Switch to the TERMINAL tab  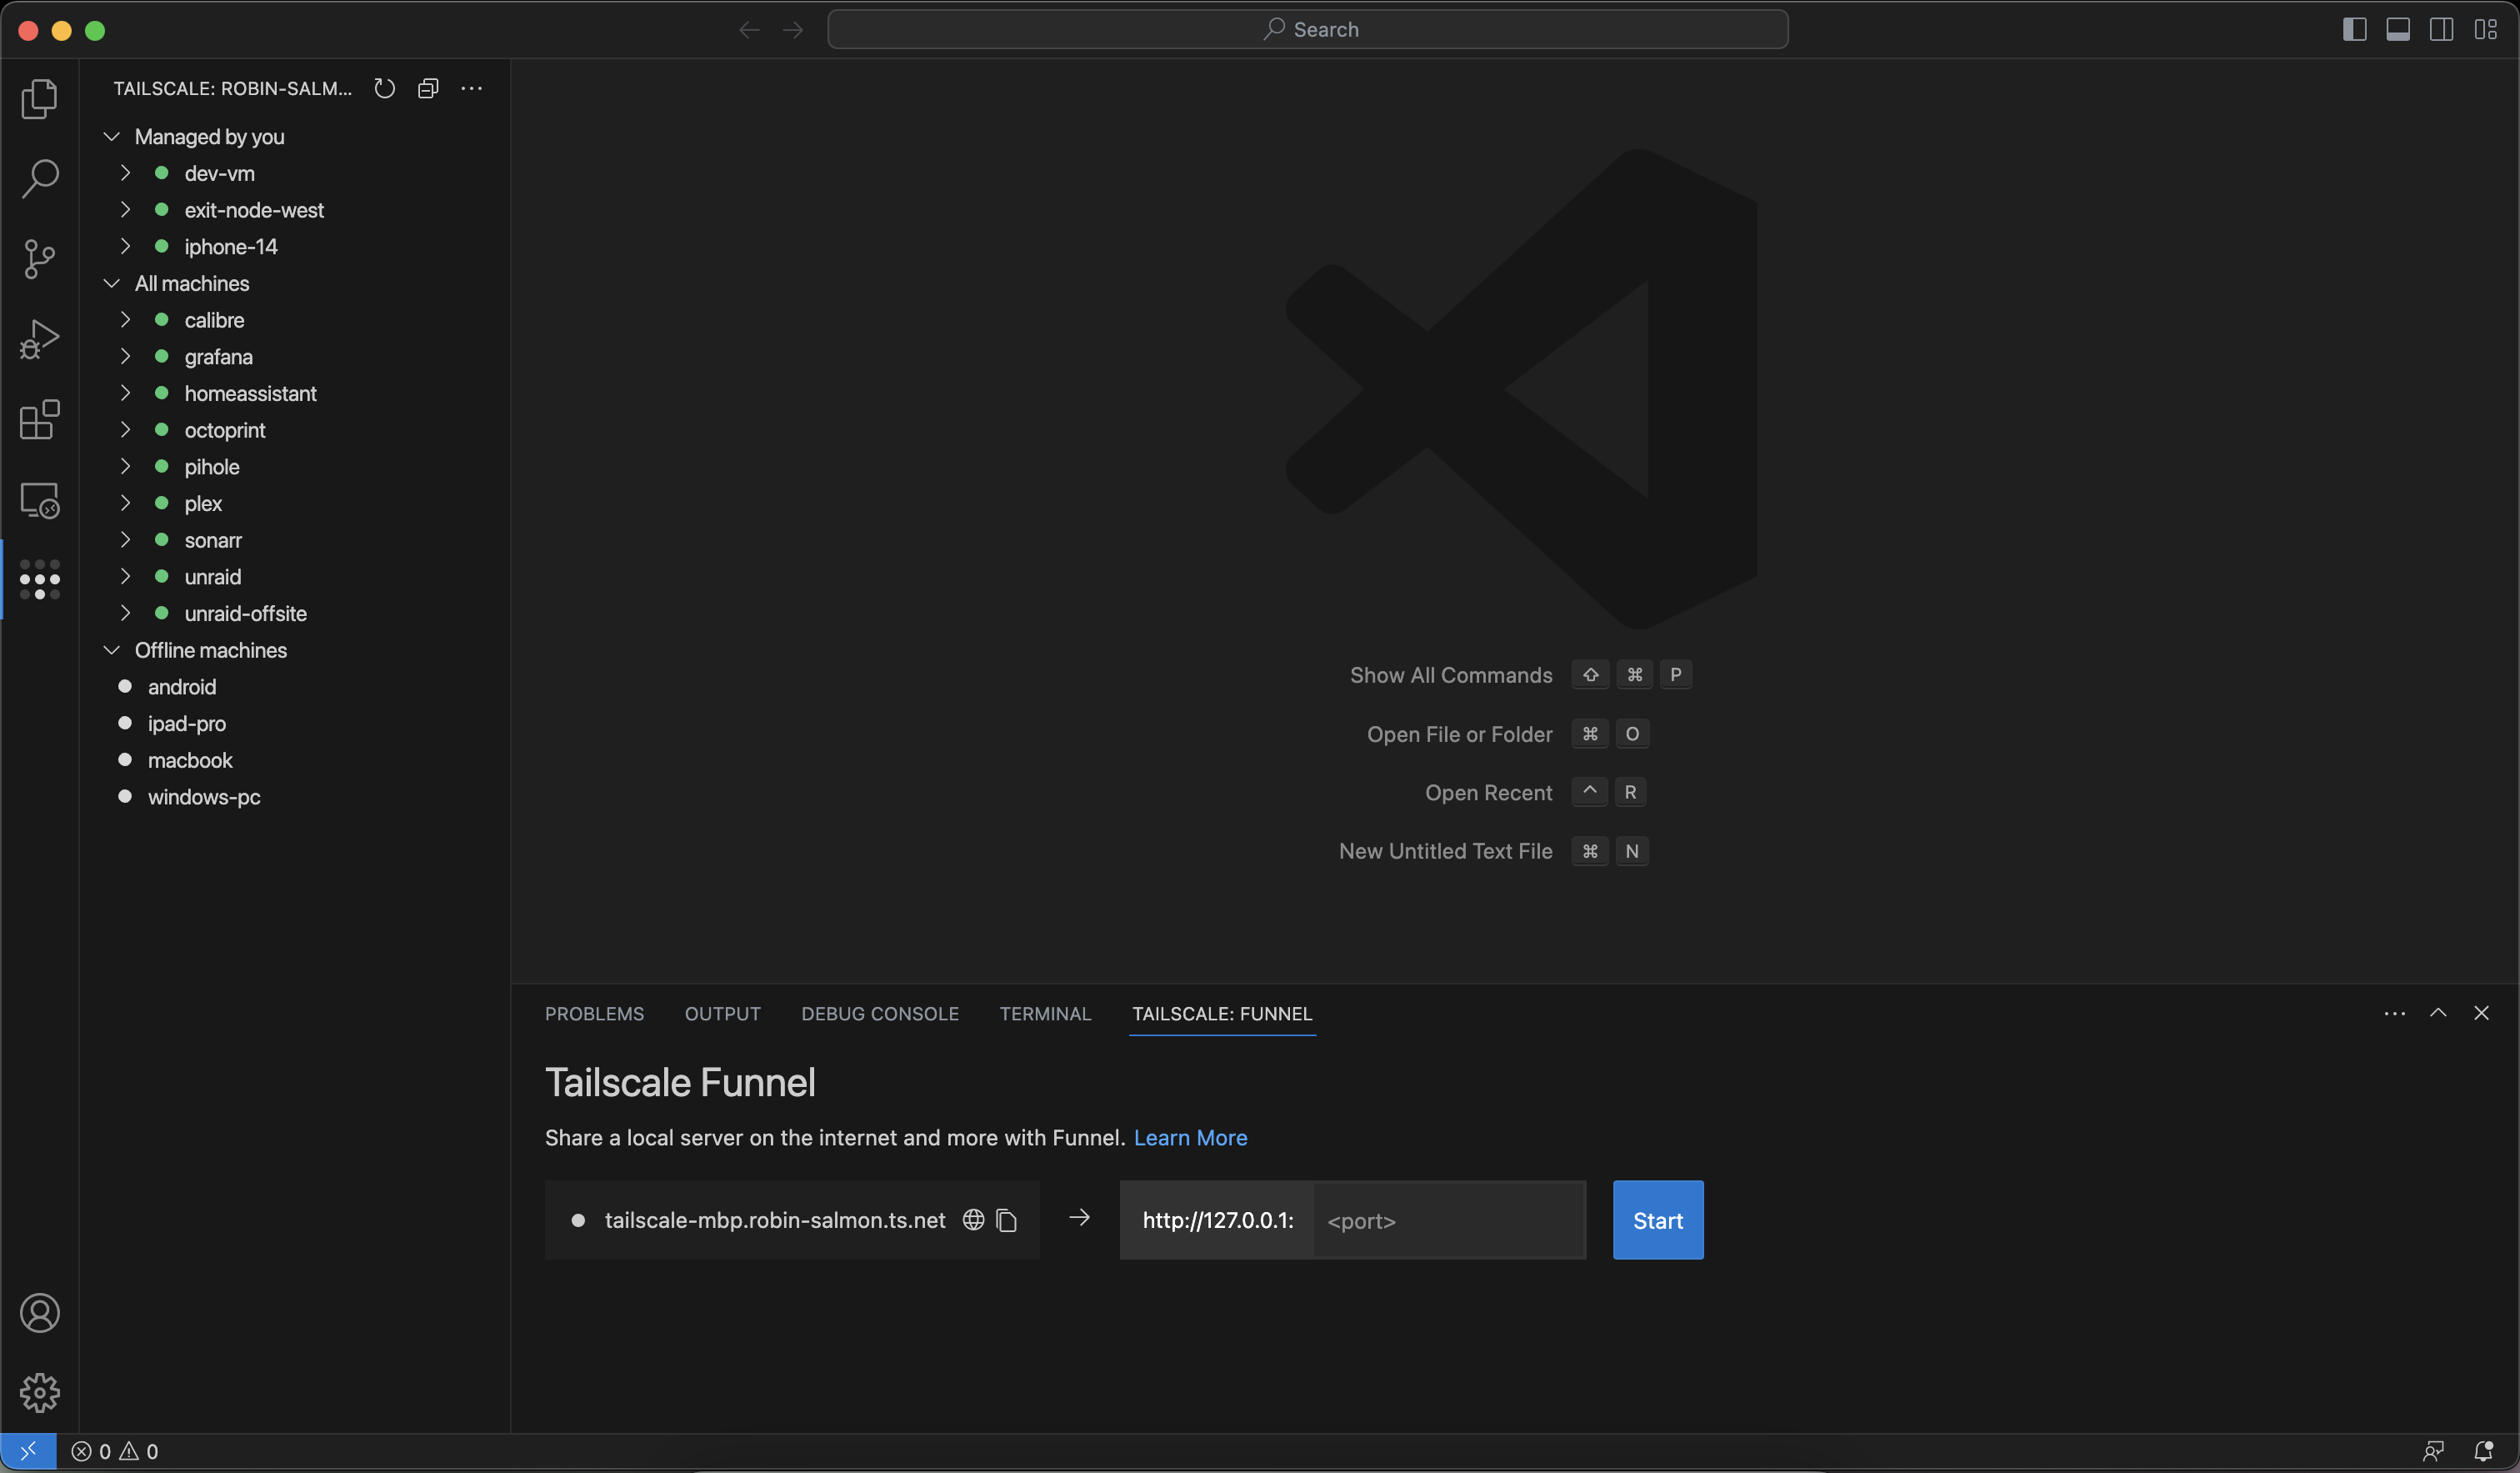tap(1044, 1012)
